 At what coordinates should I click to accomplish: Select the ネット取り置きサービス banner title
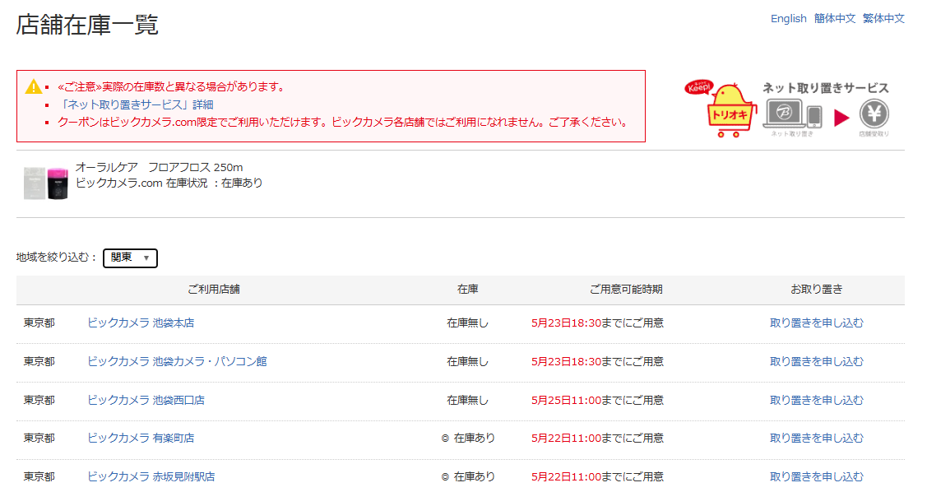point(825,88)
